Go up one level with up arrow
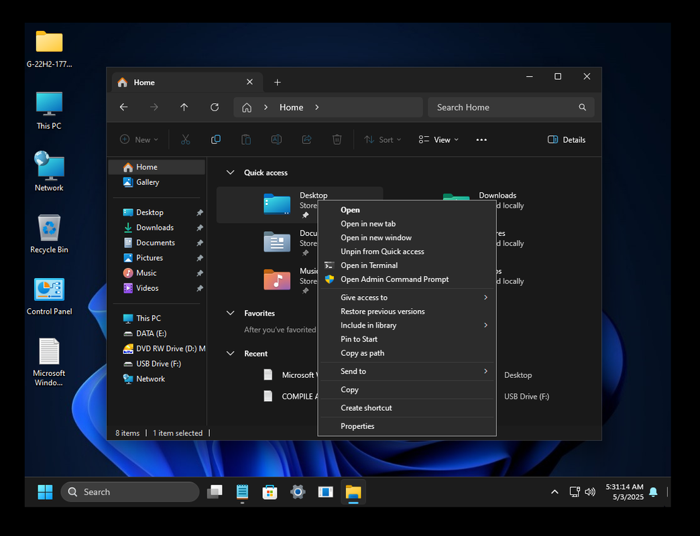The width and height of the screenshot is (700, 536). tap(184, 107)
